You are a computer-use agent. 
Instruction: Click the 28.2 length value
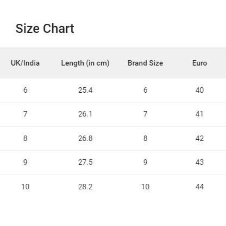(85, 186)
